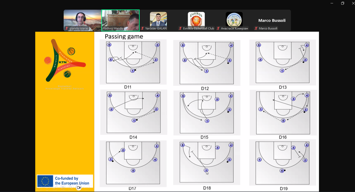Click the D19 court diagram
The image size is (355, 192).
(282, 163)
